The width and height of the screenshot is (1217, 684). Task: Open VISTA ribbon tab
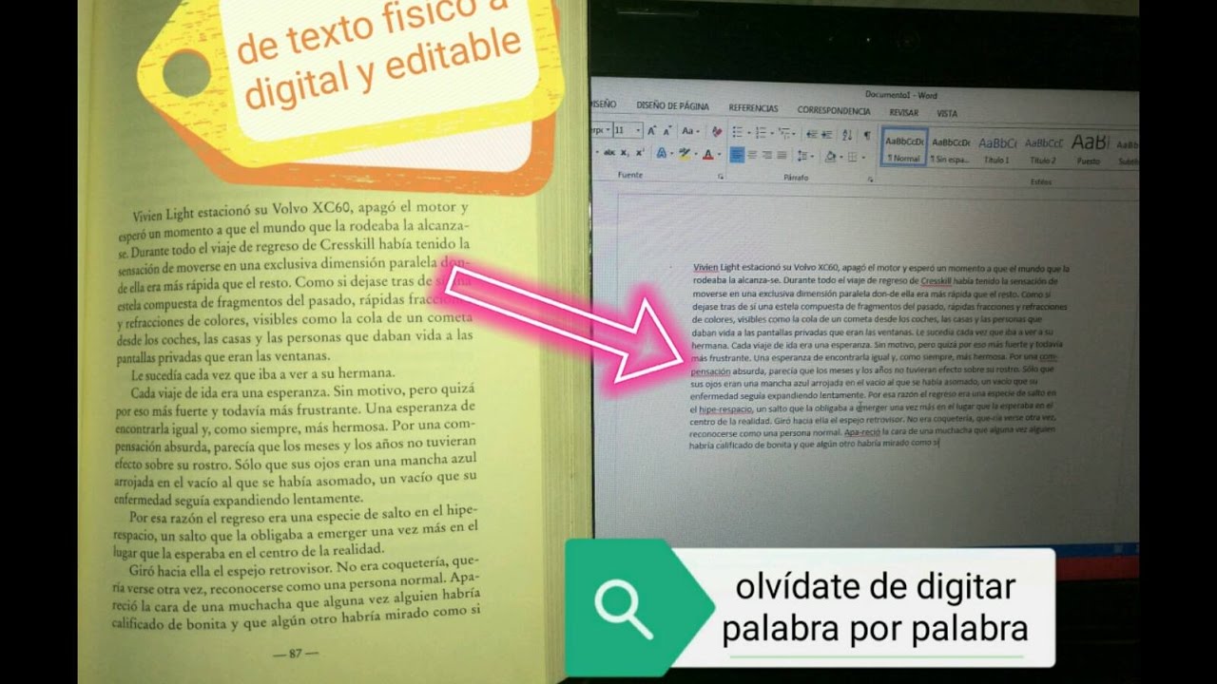947,113
